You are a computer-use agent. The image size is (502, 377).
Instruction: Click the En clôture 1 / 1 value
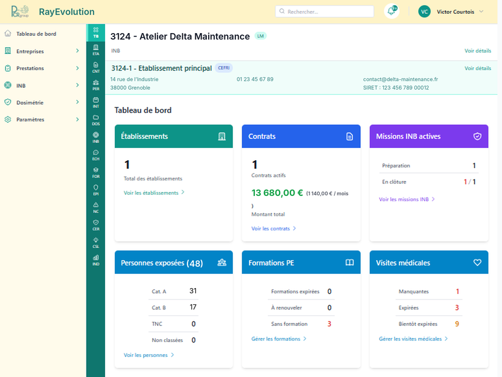(x=470, y=182)
